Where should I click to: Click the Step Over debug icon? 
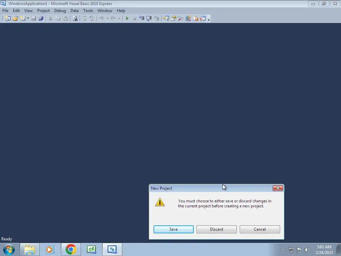point(149,19)
